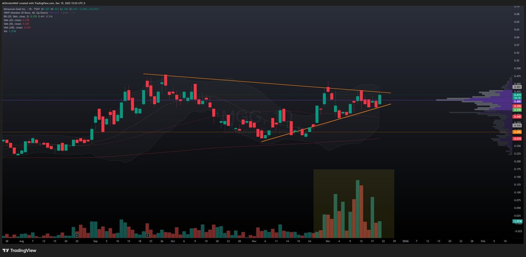
Task: Click the earnings E marker near Aug 25
Action: pyautogui.click(x=77, y=236)
